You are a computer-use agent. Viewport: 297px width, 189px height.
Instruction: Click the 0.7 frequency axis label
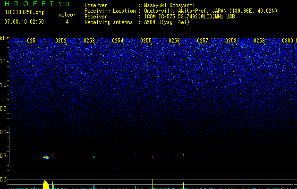(x=4, y=156)
